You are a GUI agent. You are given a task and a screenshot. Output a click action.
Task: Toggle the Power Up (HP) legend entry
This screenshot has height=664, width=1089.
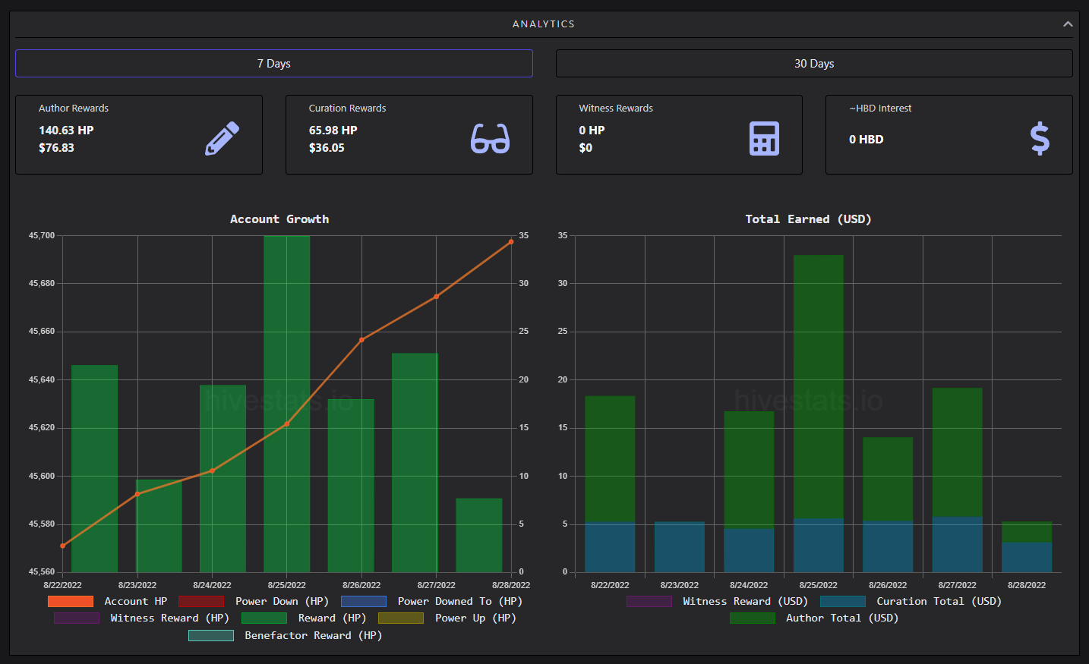pyautogui.click(x=447, y=618)
